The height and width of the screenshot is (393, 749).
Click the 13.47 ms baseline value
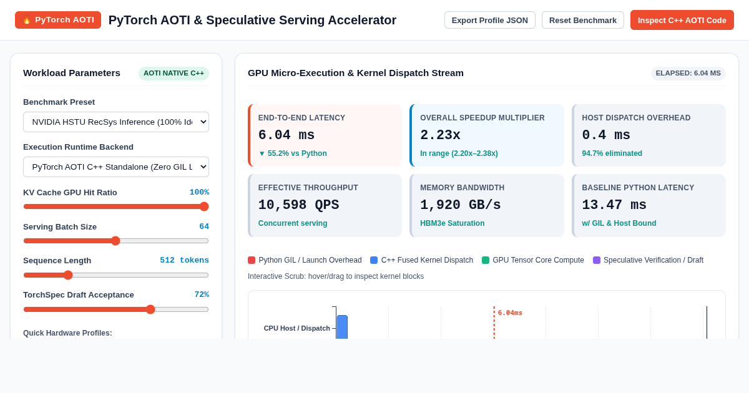[x=614, y=205]
